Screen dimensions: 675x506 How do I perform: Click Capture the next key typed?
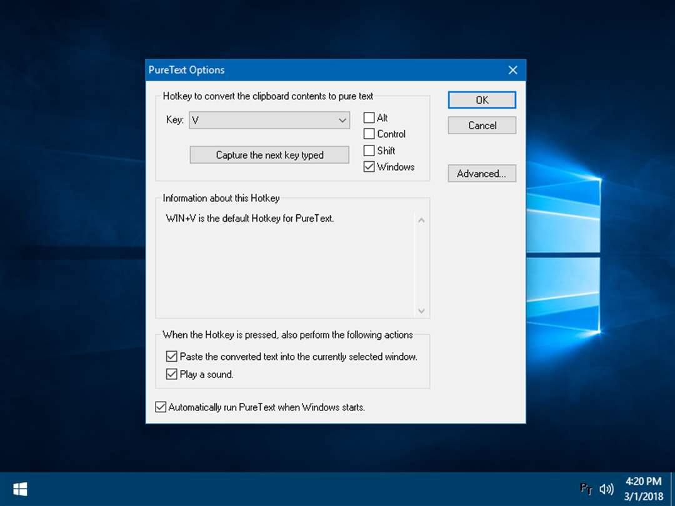[x=269, y=155]
